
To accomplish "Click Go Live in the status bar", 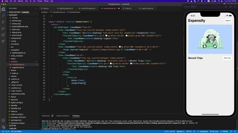I will pyautogui.click(x=214, y=132).
